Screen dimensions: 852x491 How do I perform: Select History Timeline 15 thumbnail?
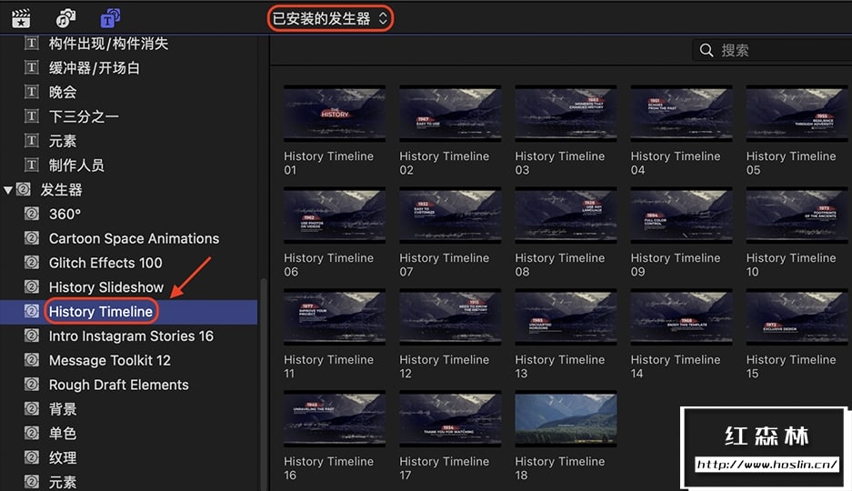[797, 316]
